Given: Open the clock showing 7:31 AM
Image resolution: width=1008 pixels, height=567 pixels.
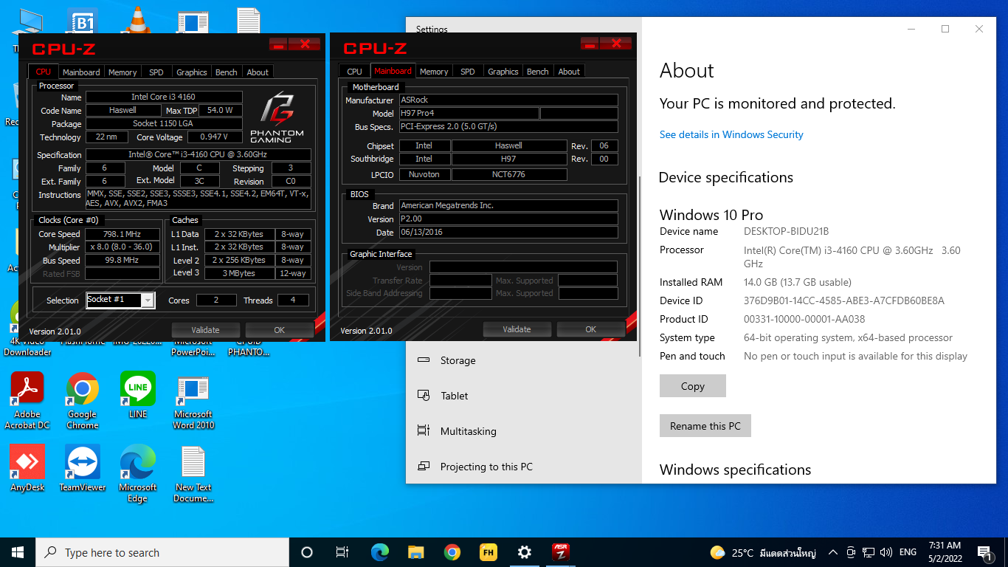Looking at the screenshot, I should coord(945,552).
